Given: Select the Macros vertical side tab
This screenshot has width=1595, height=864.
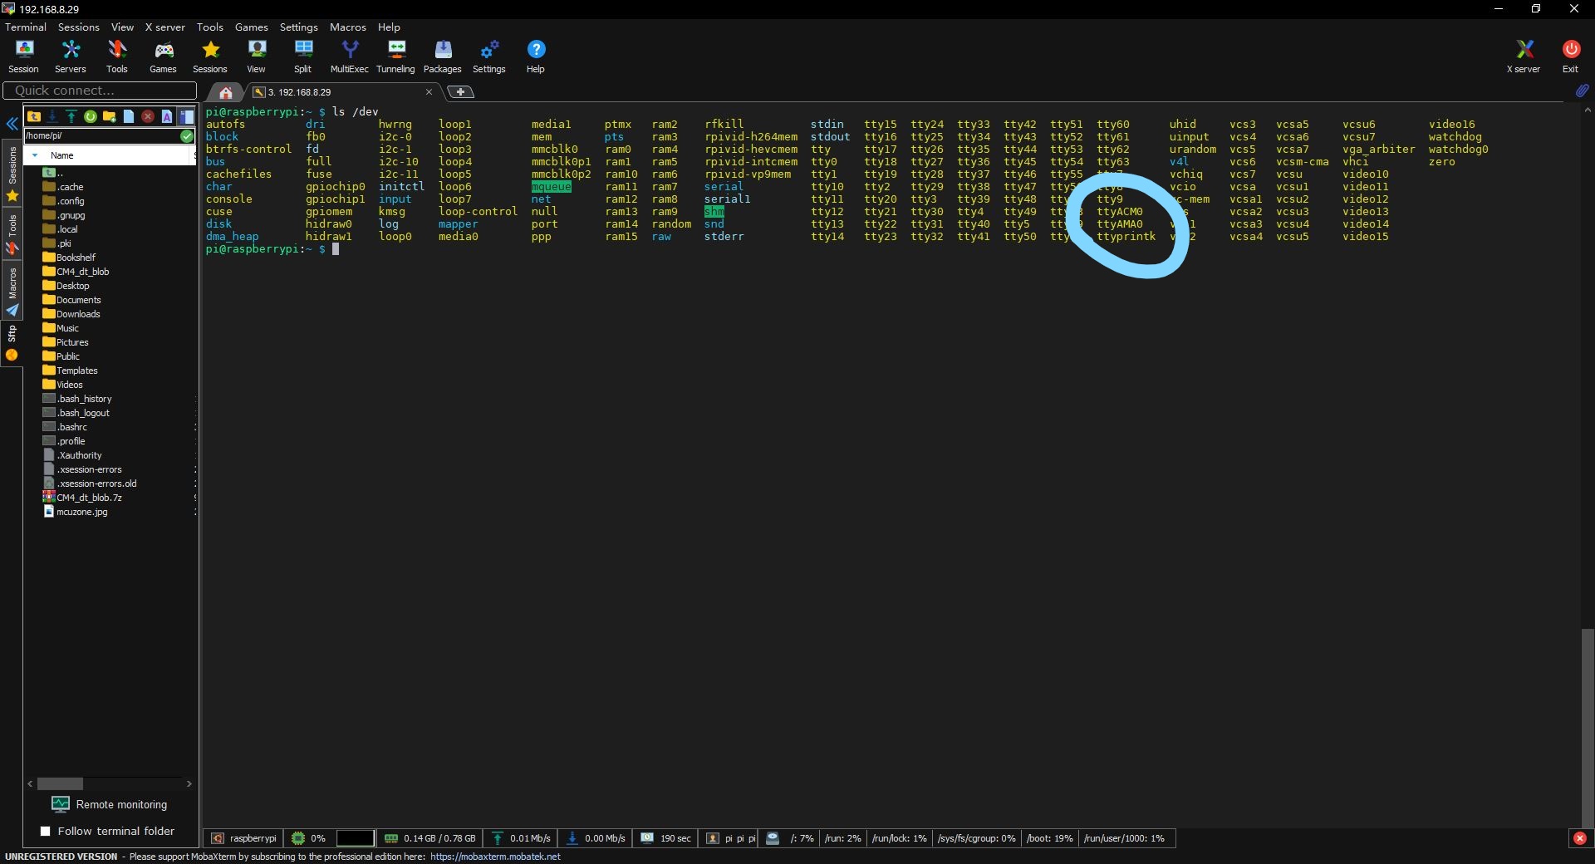Looking at the screenshot, I should pyautogui.click(x=12, y=291).
